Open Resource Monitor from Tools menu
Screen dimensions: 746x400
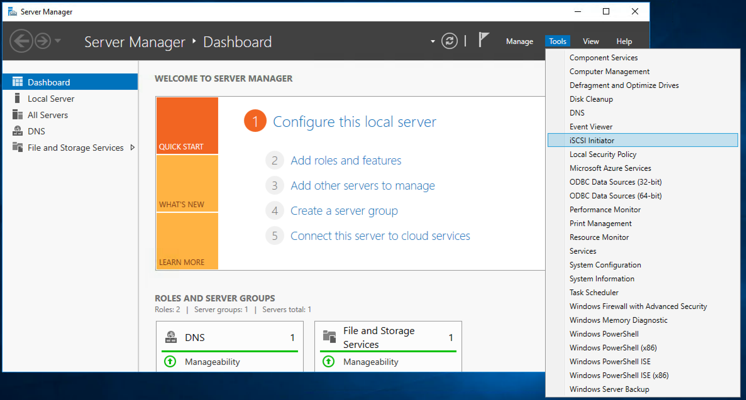643,237
